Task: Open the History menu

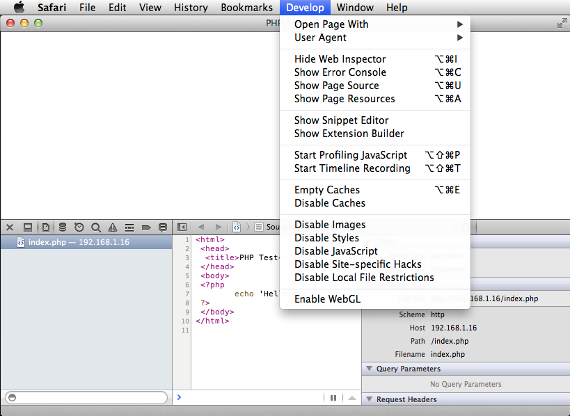Action: pyautogui.click(x=191, y=7)
